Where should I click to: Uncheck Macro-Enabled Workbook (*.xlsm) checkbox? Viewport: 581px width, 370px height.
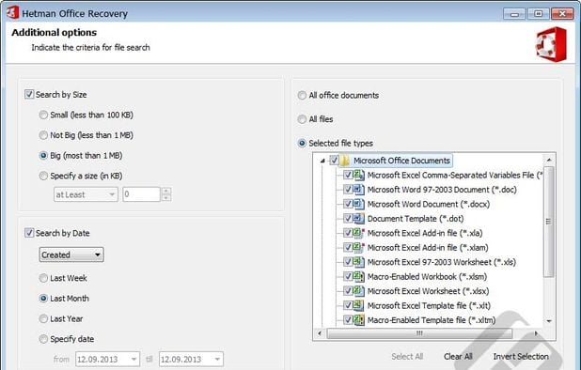(x=348, y=276)
